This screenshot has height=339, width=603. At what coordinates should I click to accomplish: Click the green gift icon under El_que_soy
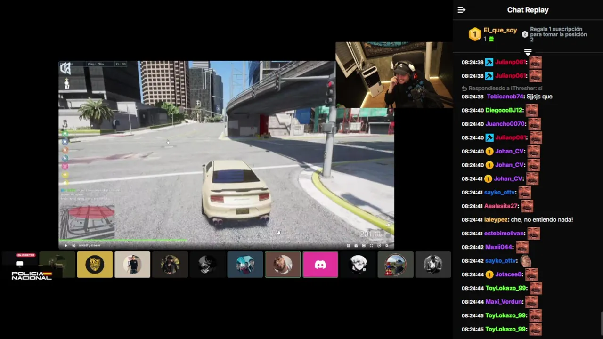click(x=491, y=39)
